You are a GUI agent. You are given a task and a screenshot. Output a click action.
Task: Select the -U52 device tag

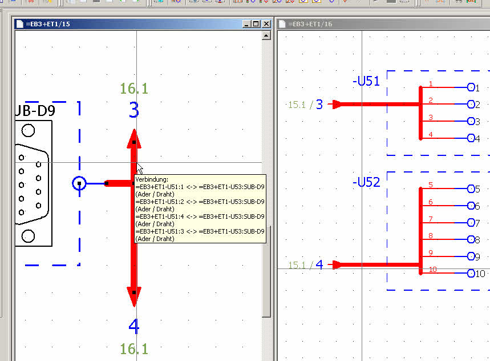(366, 182)
